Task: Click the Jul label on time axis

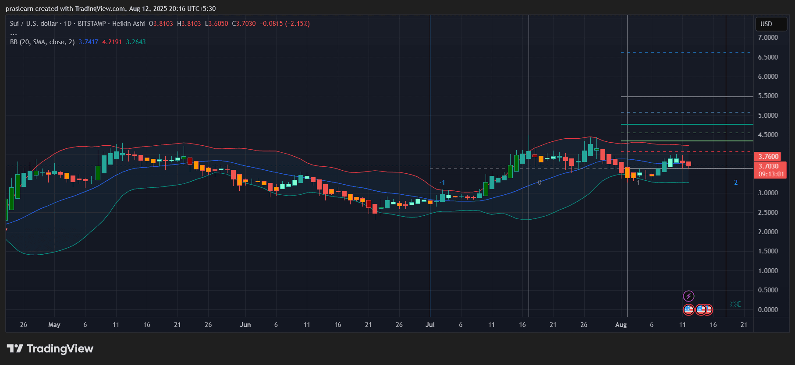Action: click(430, 325)
